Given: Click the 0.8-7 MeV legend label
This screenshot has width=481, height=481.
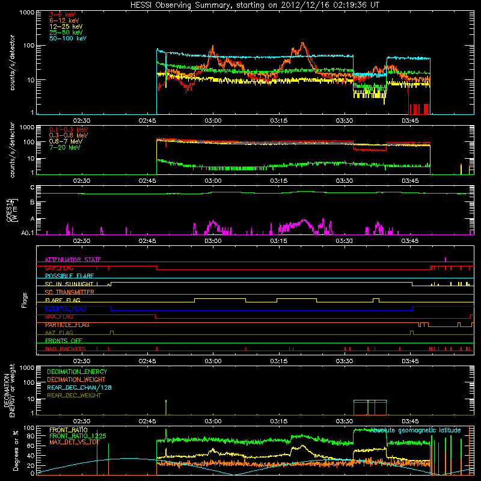Looking at the screenshot, I should click(66, 141).
